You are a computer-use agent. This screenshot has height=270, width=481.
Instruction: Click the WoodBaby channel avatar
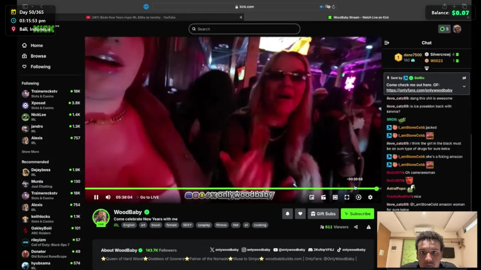(101, 217)
